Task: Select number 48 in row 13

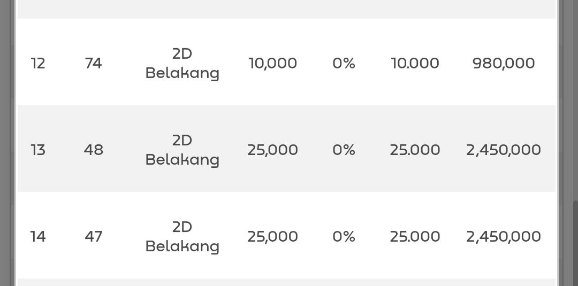Action: [93, 150]
